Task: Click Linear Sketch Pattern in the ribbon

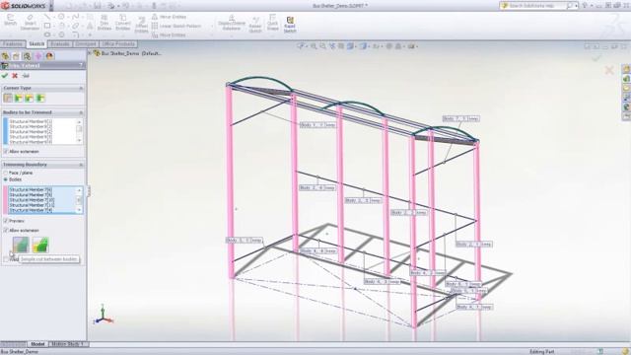Action: click(176, 26)
